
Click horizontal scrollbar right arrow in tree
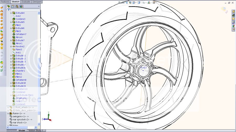[x=36, y=127]
